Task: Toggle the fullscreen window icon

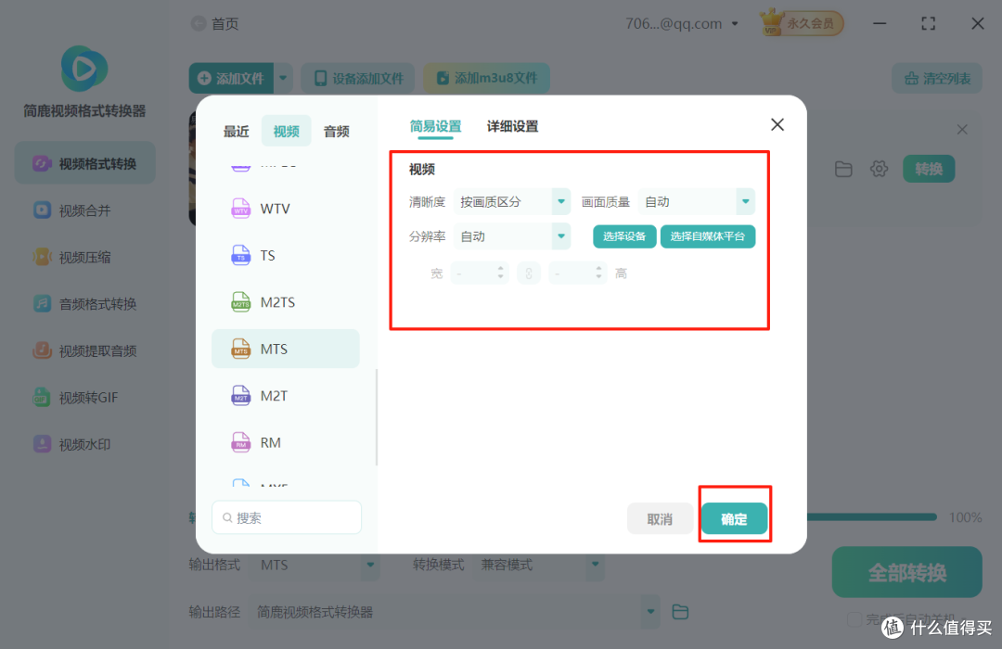Action: [x=928, y=23]
